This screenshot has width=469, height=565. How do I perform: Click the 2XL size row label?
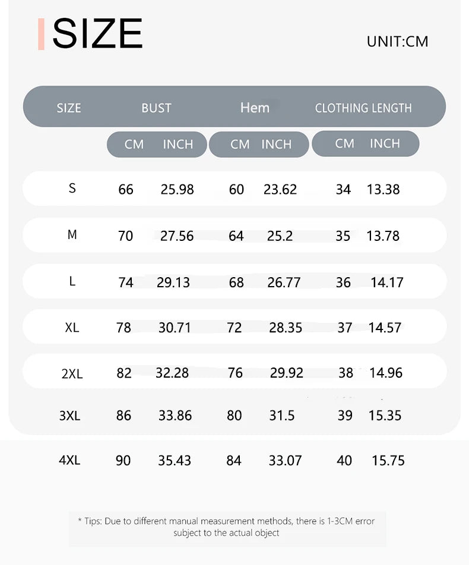pyautogui.click(x=72, y=374)
